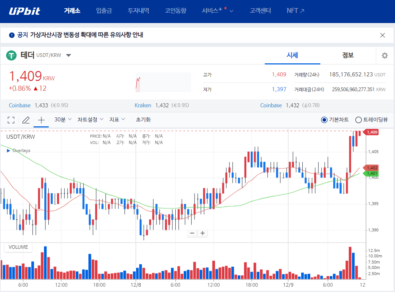
Task: Zoom out chart with minus button
Action: click(192, 233)
